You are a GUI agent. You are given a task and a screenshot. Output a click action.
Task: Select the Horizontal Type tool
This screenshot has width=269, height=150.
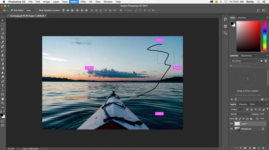tap(2, 86)
